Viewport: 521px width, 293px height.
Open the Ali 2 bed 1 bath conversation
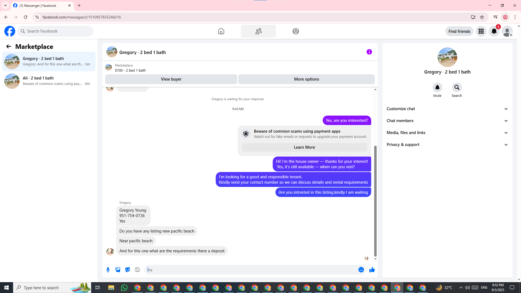pyautogui.click(x=49, y=81)
